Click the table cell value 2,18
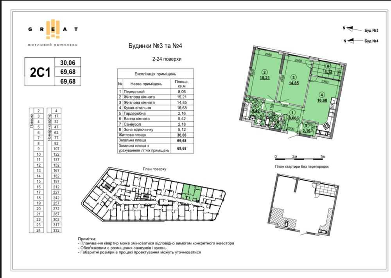391x278 pixels. point(181,124)
